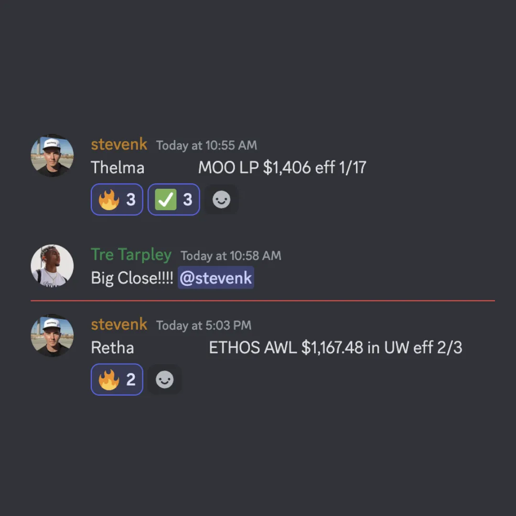This screenshot has width=516, height=516.
Task: Click the fire emoji with count 2
Action: [117, 379]
